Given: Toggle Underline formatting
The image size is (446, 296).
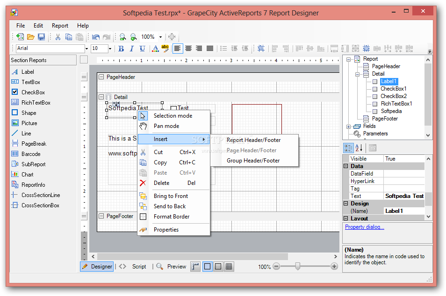Looking at the screenshot, I should [x=143, y=49].
